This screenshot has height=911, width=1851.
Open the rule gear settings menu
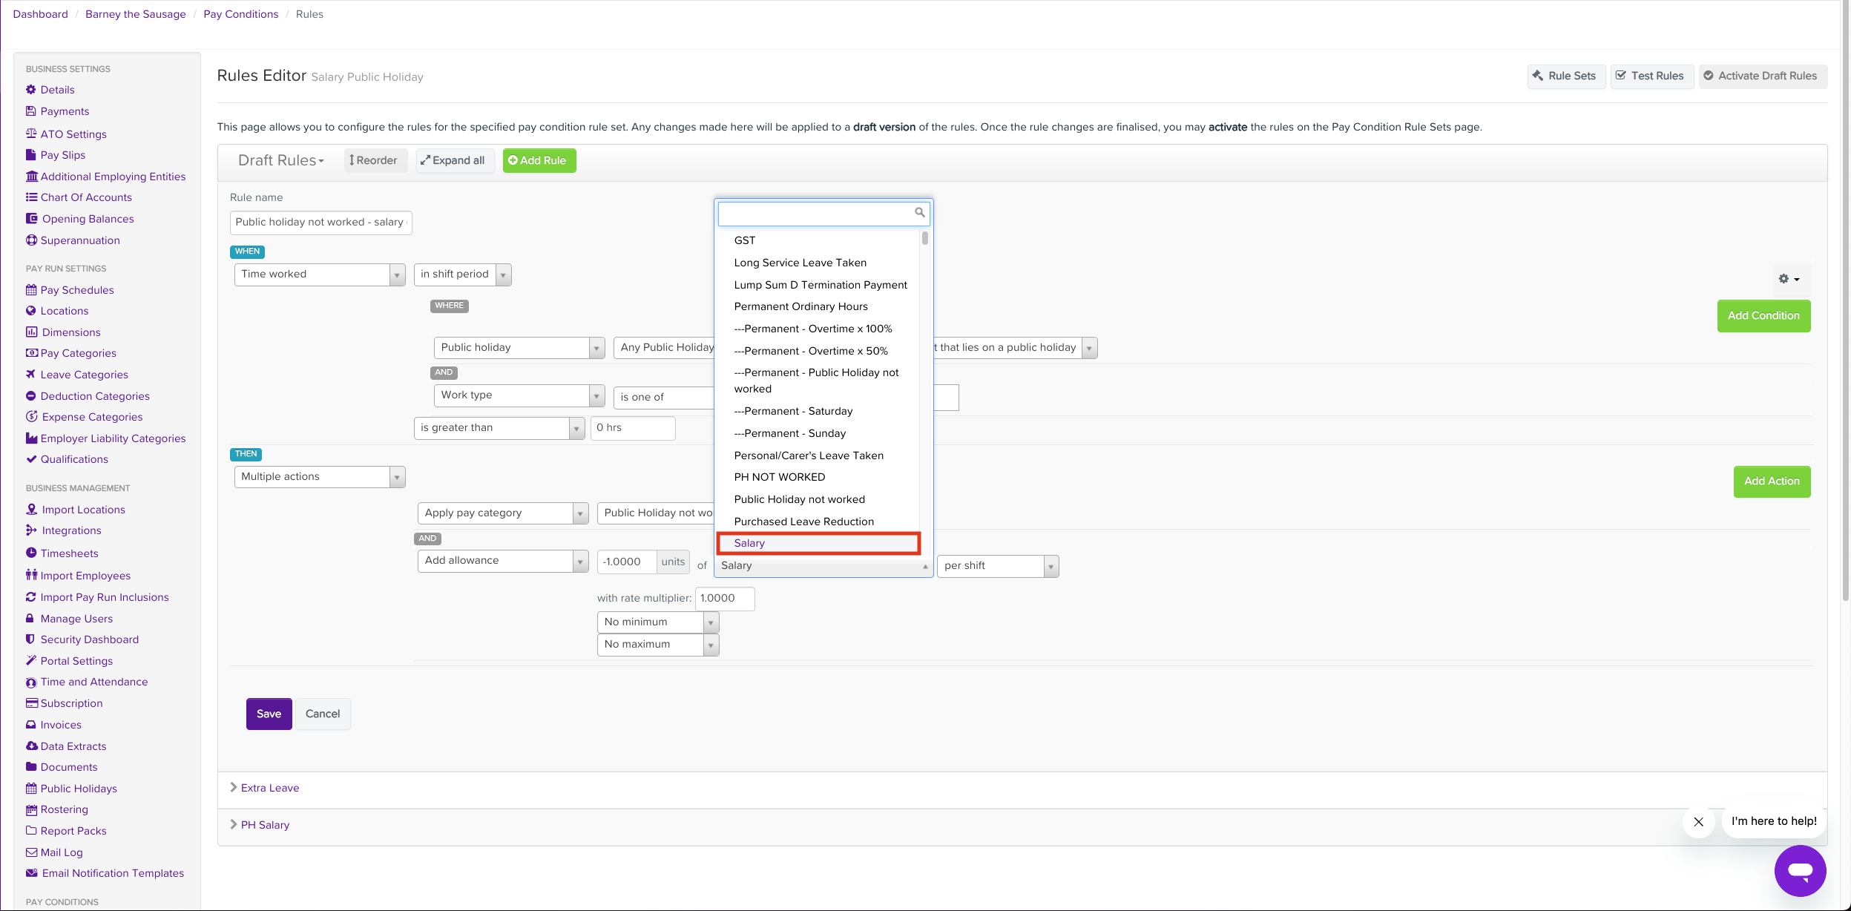(1789, 279)
